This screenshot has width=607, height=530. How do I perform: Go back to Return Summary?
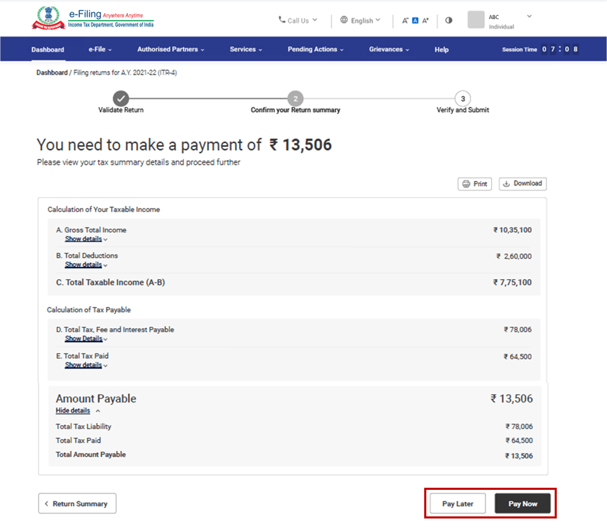point(77,503)
